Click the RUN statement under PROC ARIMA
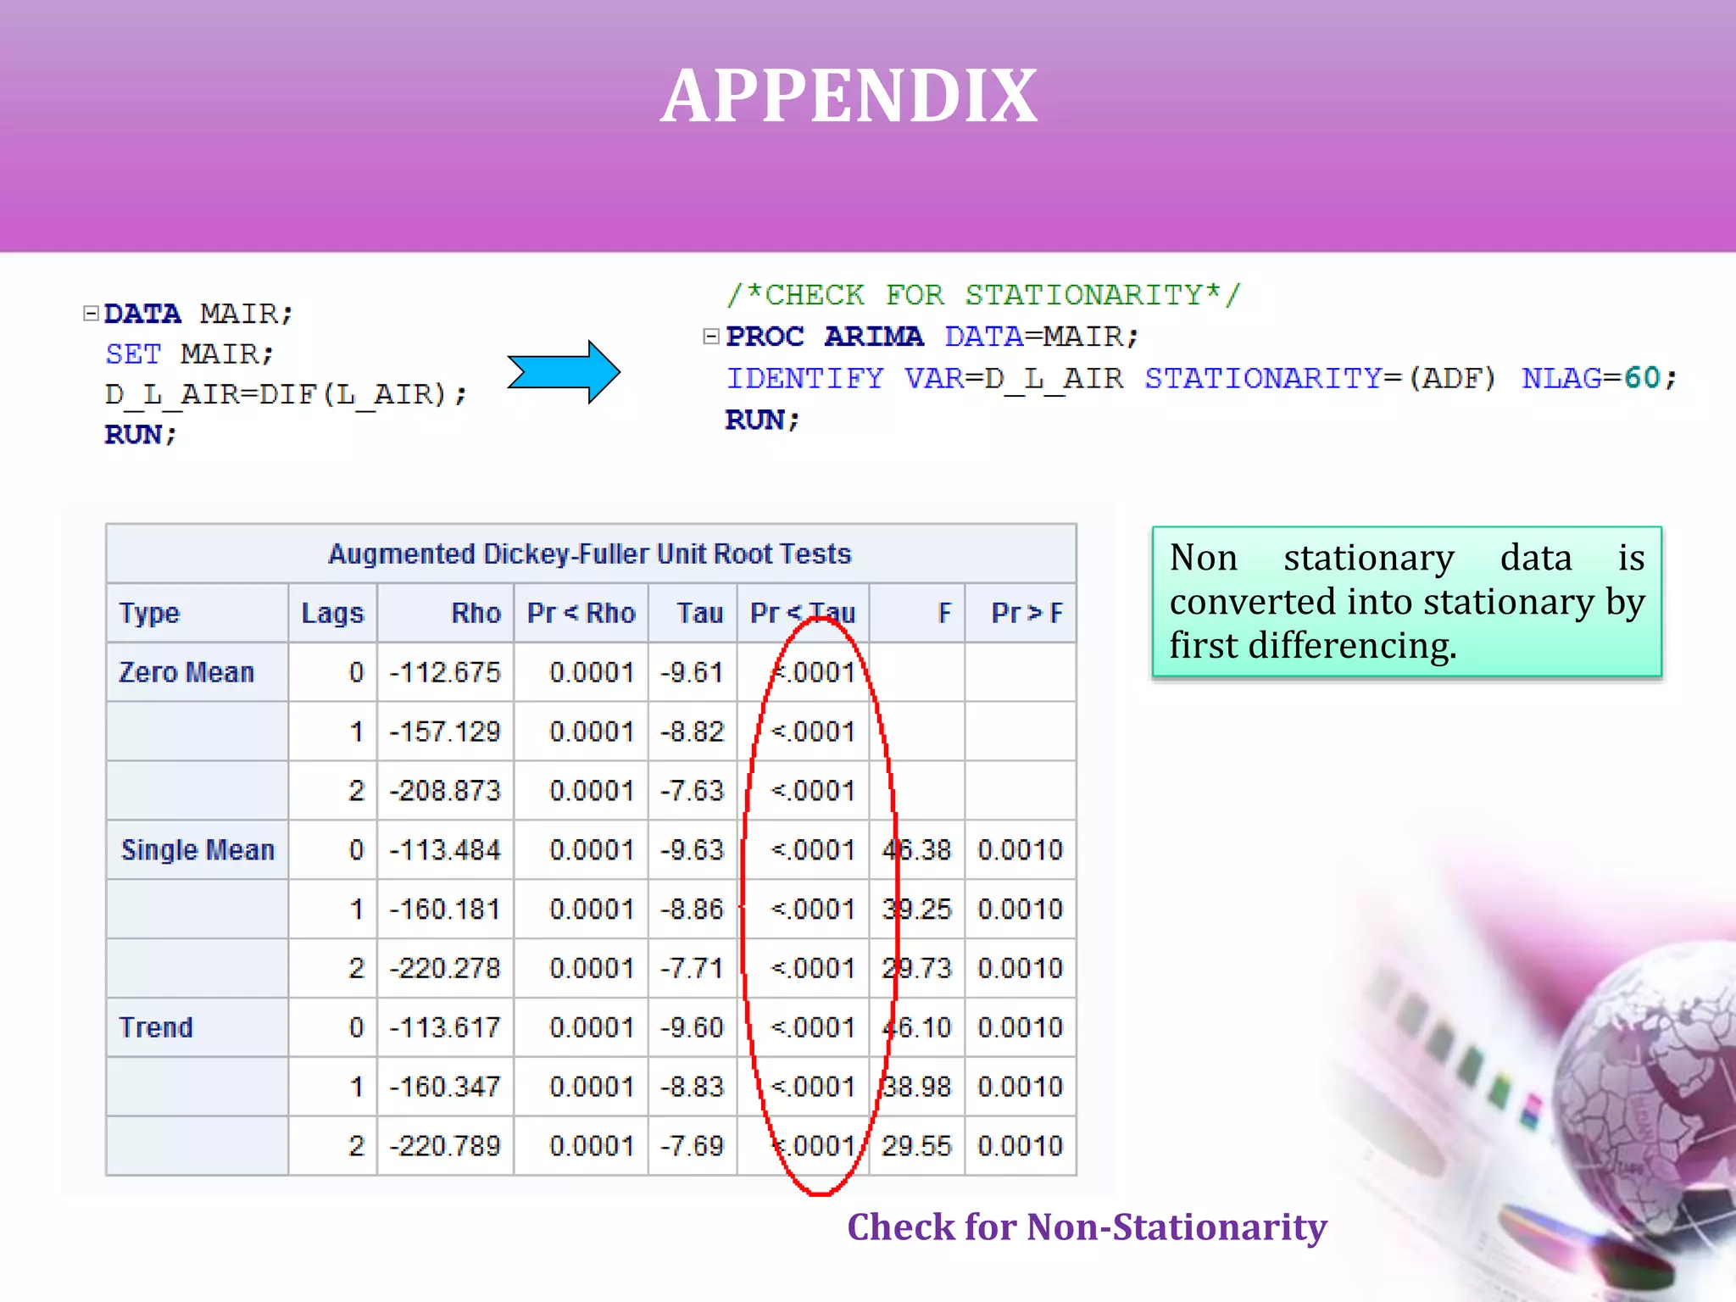 pyautogui.click(x=762, y=420)
